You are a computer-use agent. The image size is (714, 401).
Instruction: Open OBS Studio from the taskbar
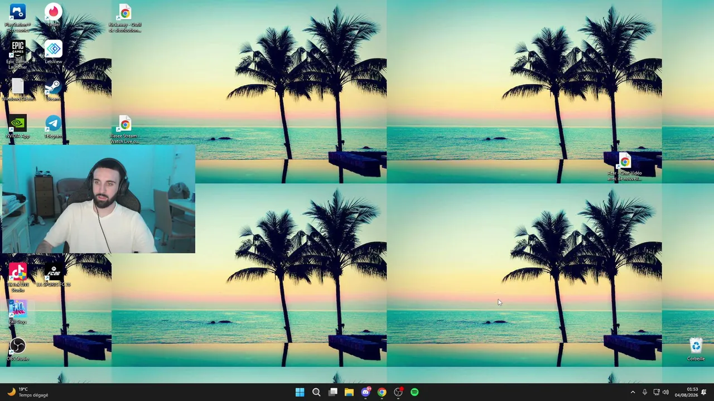398,392
